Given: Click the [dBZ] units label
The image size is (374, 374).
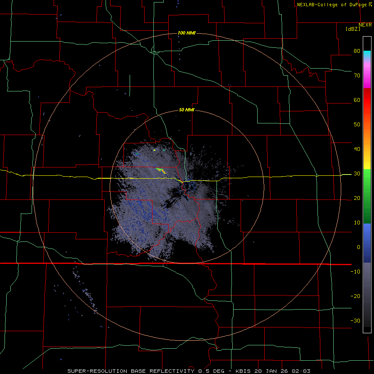Looking at the screenshot, I should coord(353,29).
